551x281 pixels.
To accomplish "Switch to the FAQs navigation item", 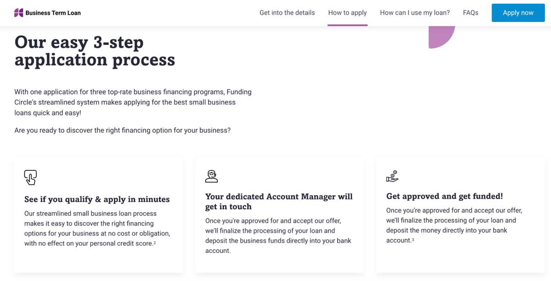I will 470,12.
